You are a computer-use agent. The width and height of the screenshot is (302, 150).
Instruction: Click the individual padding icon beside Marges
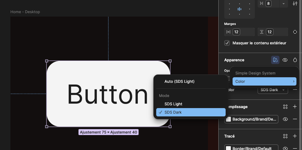(x=295, y=32)
